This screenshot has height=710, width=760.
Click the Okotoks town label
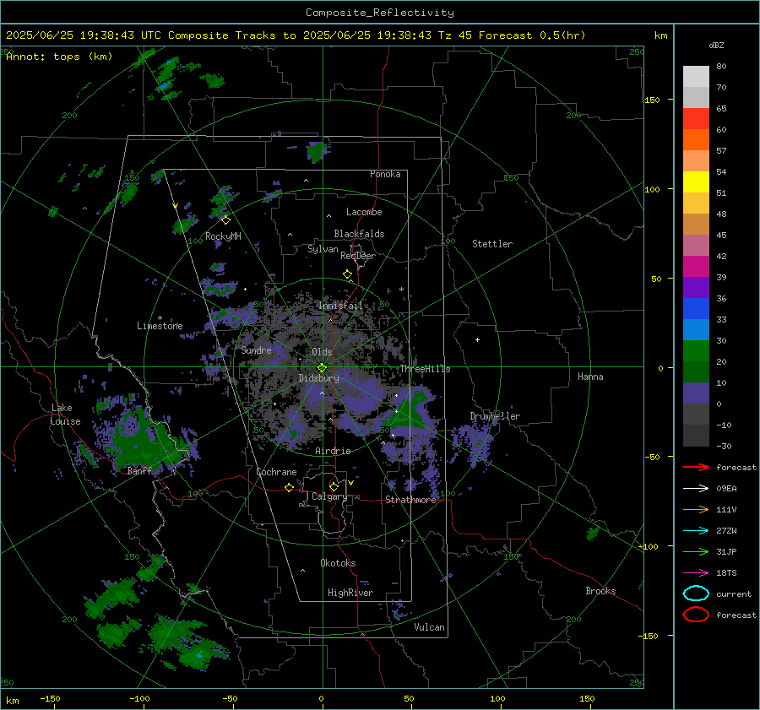(x=338, y=563)
